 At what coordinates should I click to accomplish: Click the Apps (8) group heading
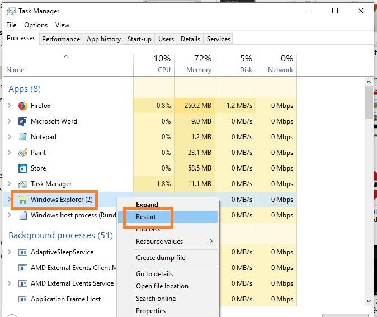25,89
